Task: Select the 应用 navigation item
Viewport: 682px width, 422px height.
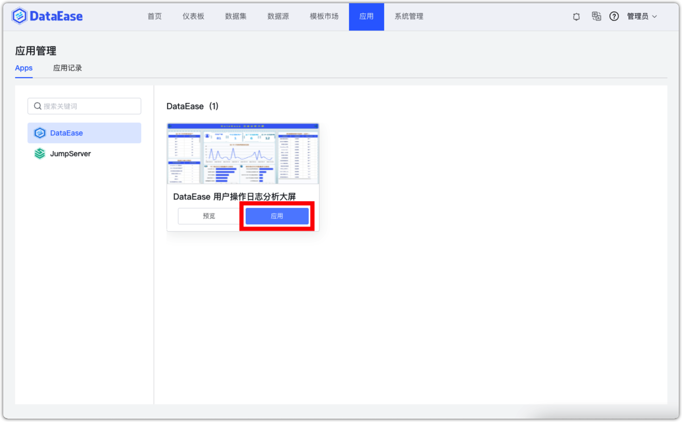Action: coord(367,17)
